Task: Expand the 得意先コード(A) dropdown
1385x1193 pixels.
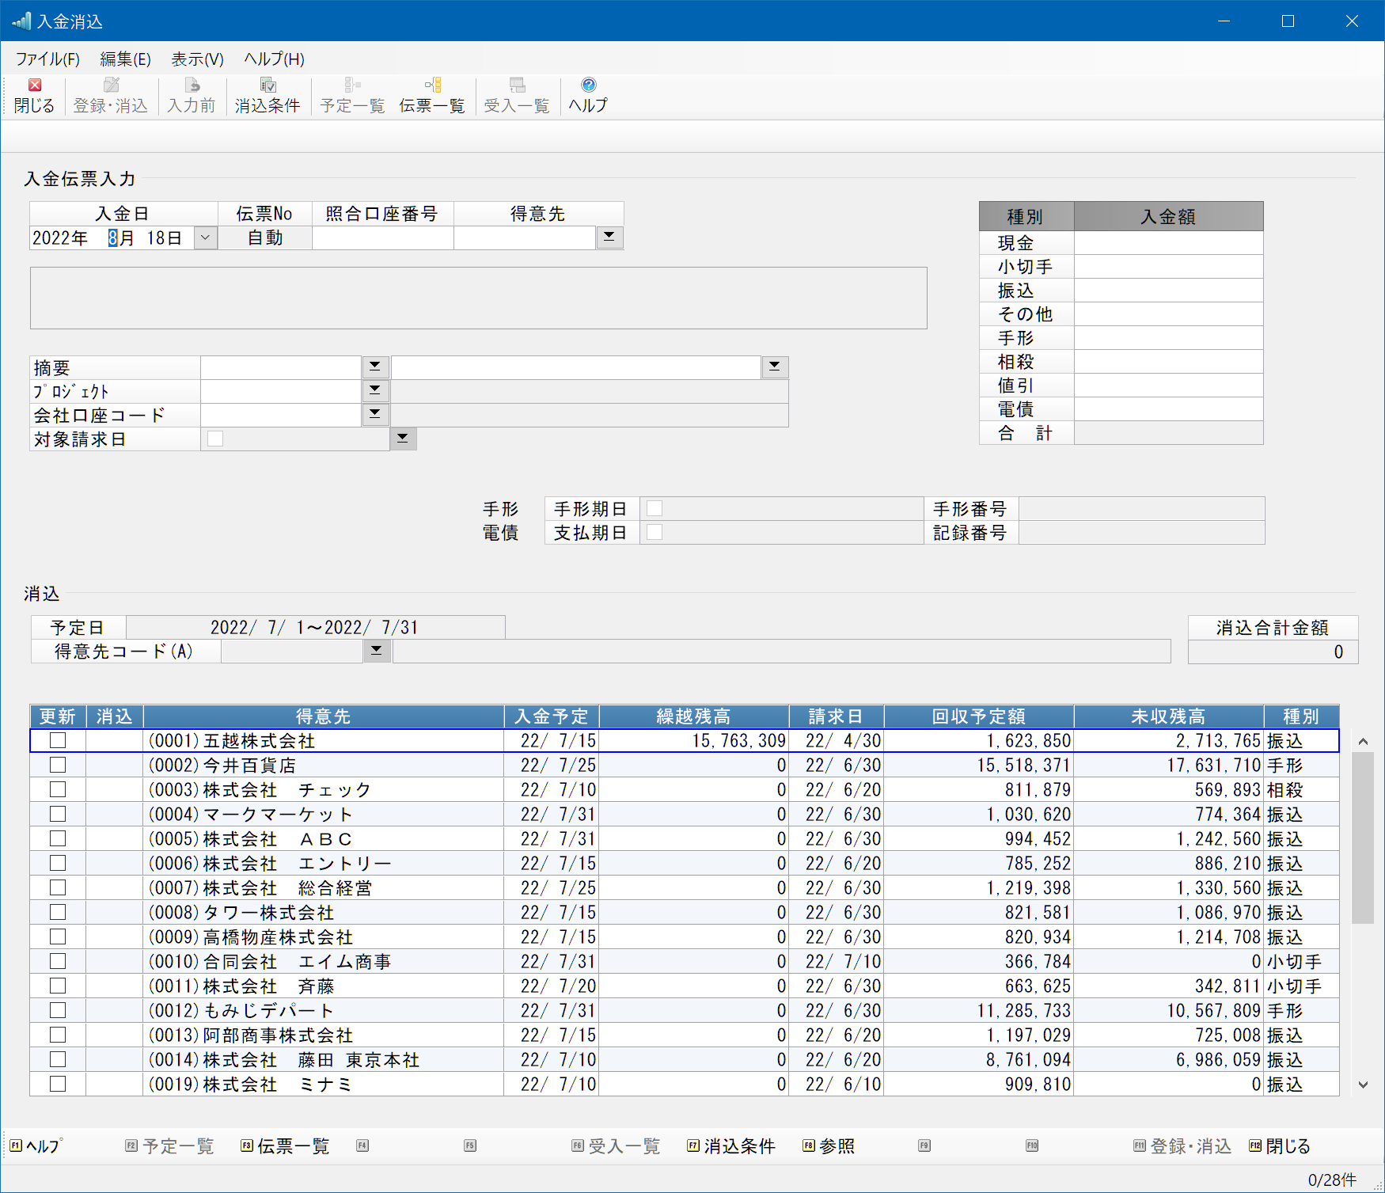Action: point(377,651)
